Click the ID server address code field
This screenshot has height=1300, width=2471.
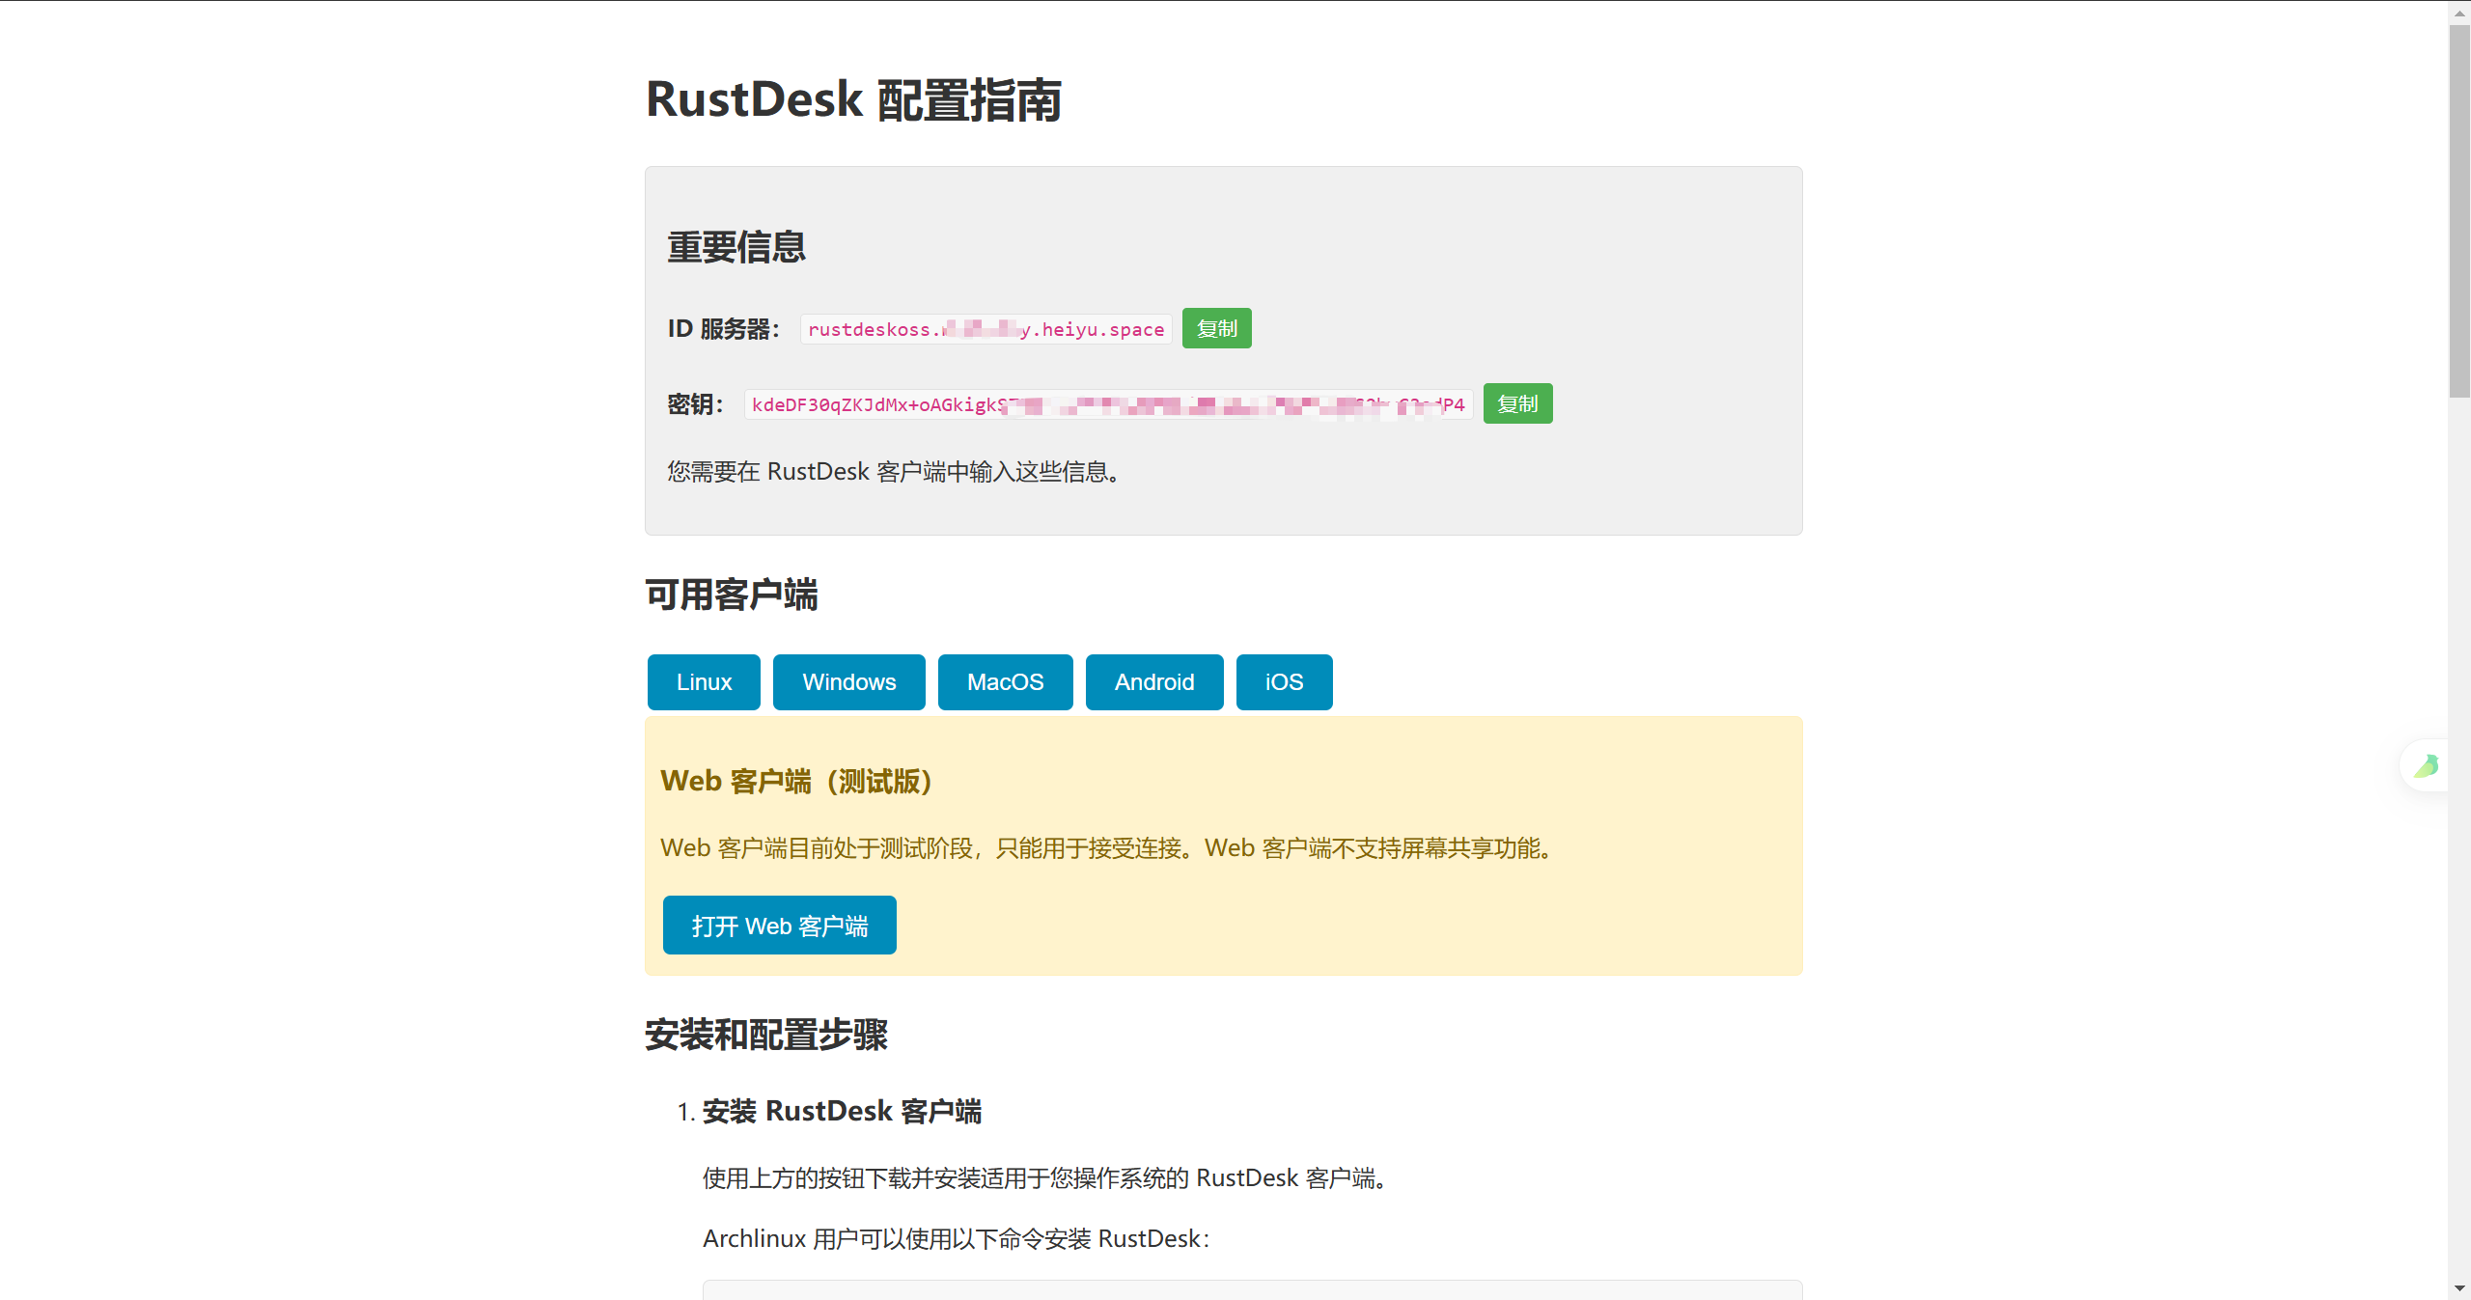tap(986, 329)
